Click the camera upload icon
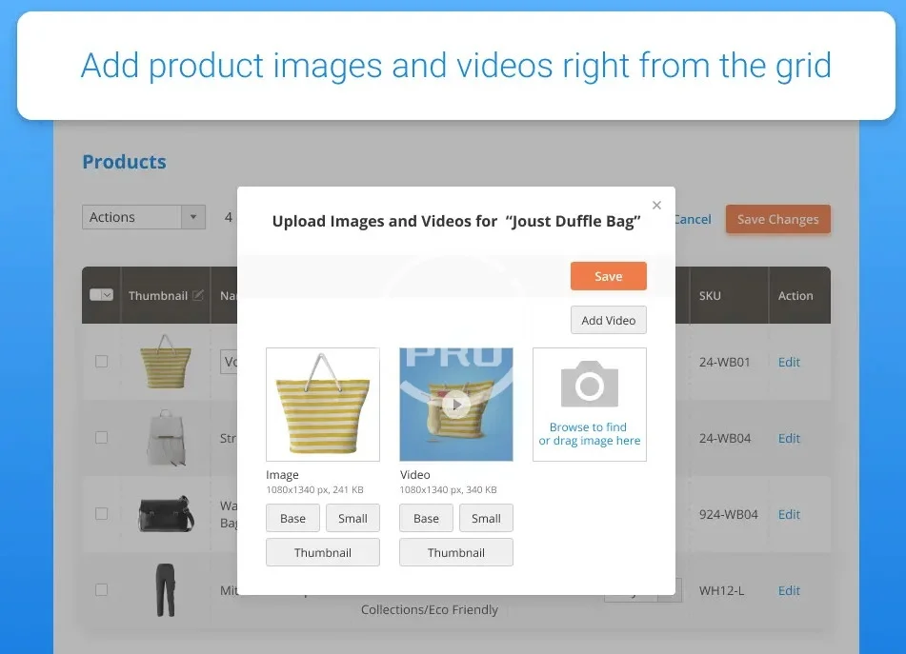This screenshot has width=906, height=654. (x=589, y=385)
